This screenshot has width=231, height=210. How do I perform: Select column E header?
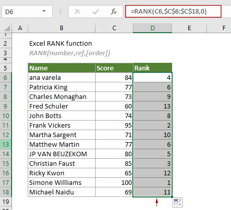tap(189, 28)
